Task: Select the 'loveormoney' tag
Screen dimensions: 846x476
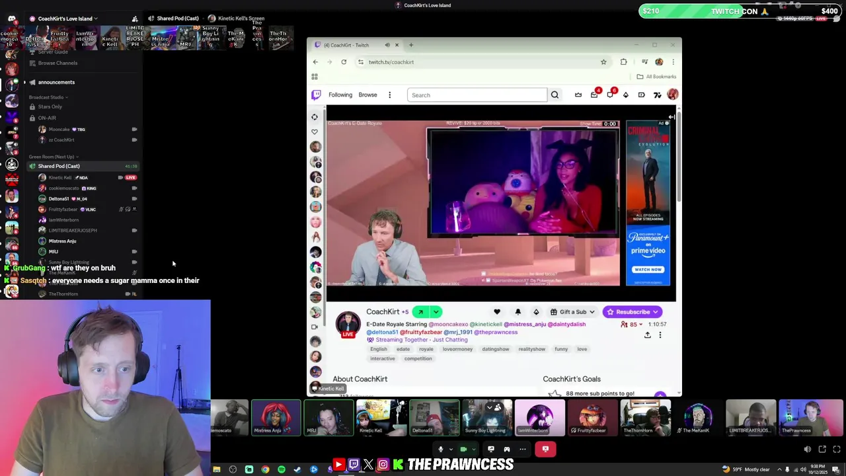Action: [x=457, y=349]
